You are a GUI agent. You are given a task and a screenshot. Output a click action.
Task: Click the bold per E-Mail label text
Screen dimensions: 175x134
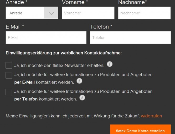24,82
